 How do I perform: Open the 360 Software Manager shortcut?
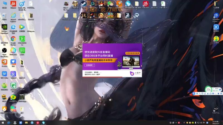13,110
